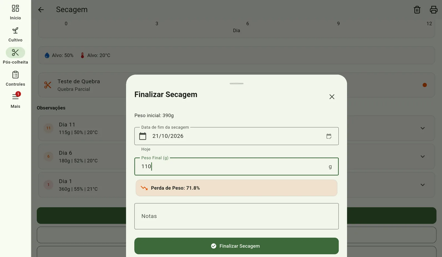Expand the Dia 1 observation entry
The height and width of the screenshot is (257, 442).
tap(422, 185)
